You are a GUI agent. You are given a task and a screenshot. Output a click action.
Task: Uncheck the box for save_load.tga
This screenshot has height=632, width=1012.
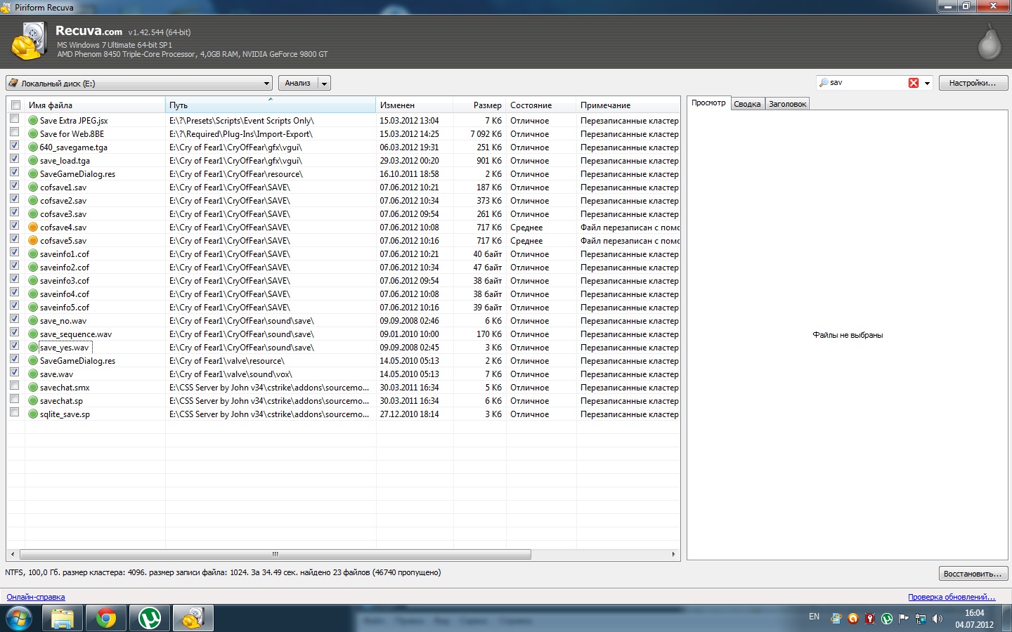point(15,159)
